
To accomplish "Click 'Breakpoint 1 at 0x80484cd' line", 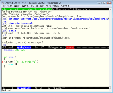I will (x=31, y=33).
